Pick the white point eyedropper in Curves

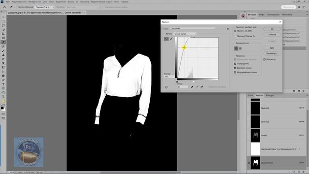(202, 87)
